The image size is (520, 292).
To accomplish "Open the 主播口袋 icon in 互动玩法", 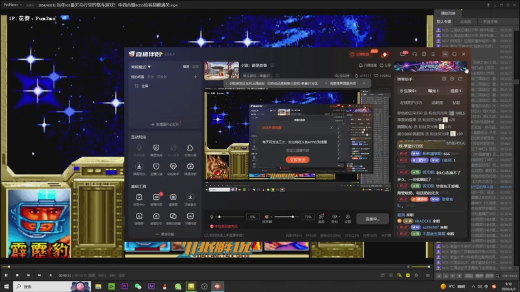I will pyautogui.click(x=156, y=167).
